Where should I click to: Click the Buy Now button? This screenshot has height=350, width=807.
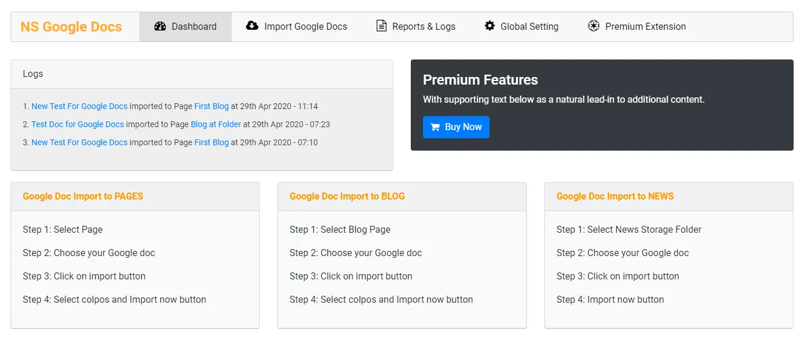point(456,127)
